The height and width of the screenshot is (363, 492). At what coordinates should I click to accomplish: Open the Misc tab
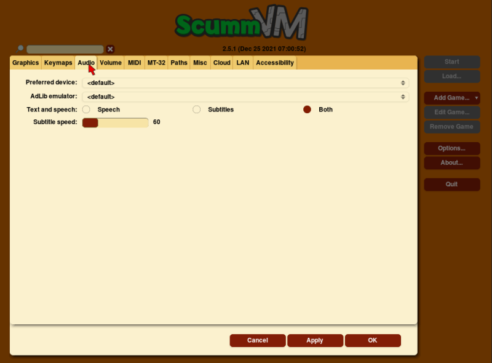coord(200,63)
